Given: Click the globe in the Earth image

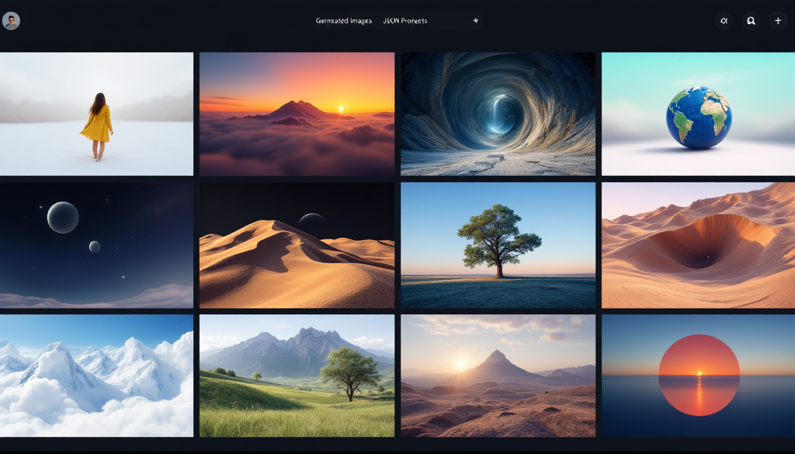Looking at the screenshot, I should [x=698, y=118].
